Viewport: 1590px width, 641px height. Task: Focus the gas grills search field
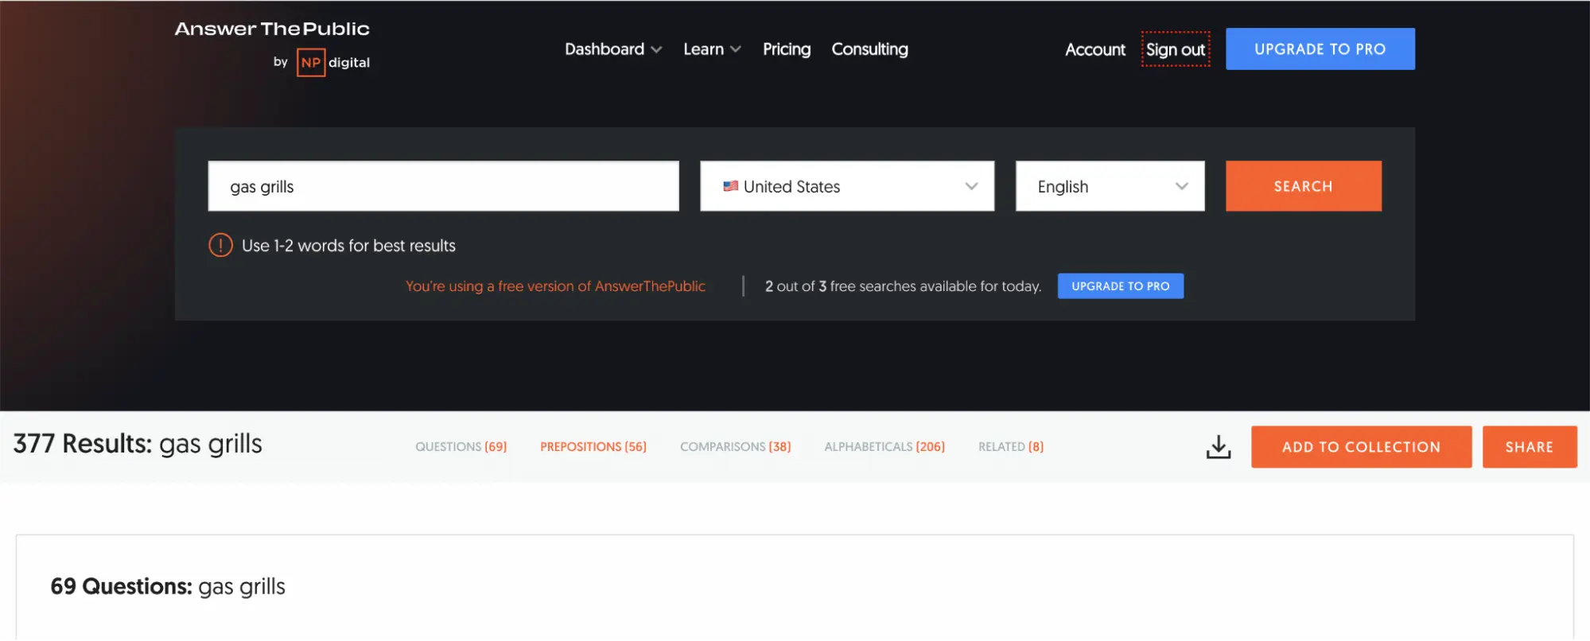tap(443, 186)
